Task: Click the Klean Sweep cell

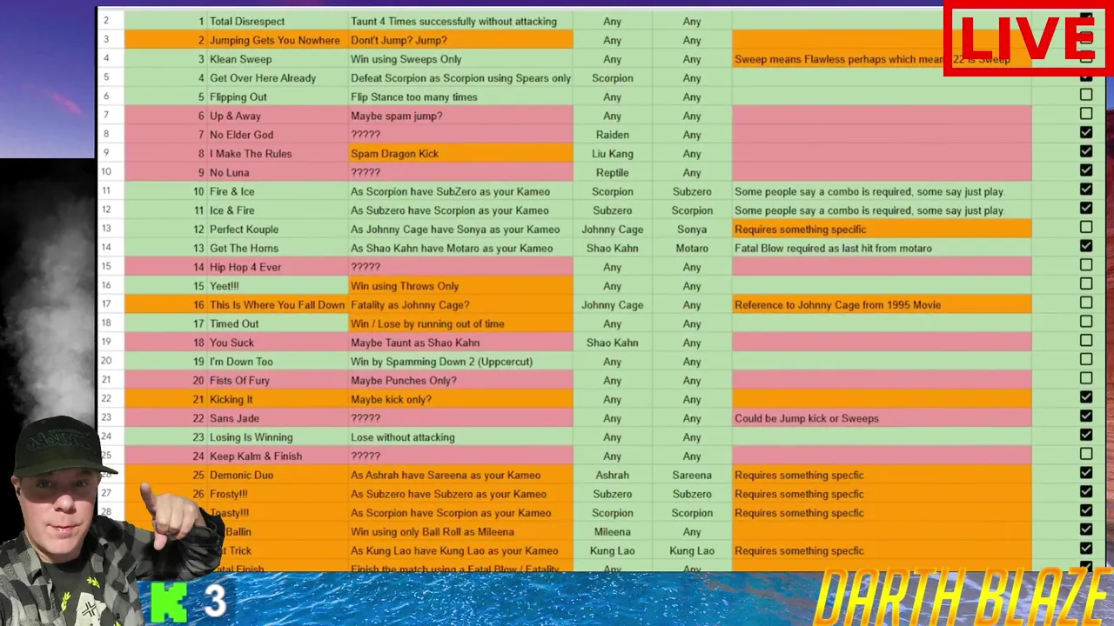Action: (x=278, y=59)
